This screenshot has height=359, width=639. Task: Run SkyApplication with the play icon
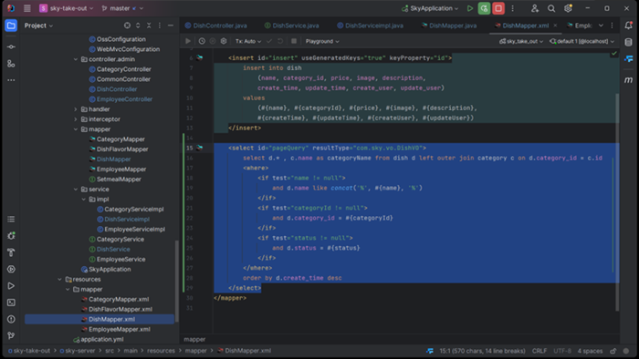coord(469,8)
